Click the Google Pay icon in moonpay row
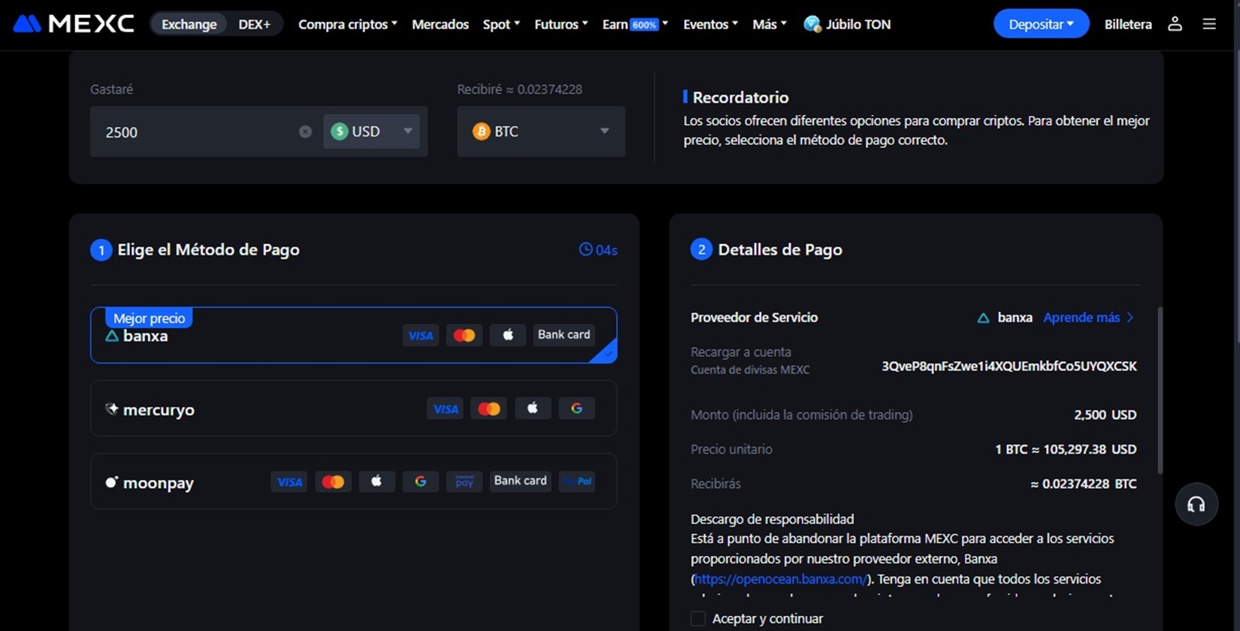The image size is (1240, 631). pos(420,482)
